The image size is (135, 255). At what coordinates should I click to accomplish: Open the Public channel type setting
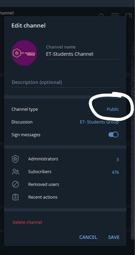113,109
